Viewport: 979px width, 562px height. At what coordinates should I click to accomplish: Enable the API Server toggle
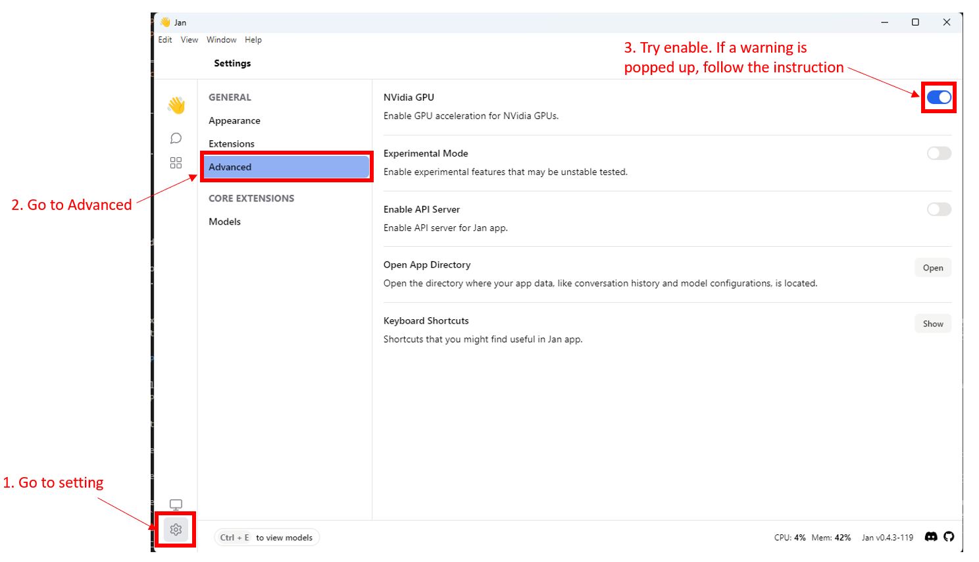(x=939, y=209)
